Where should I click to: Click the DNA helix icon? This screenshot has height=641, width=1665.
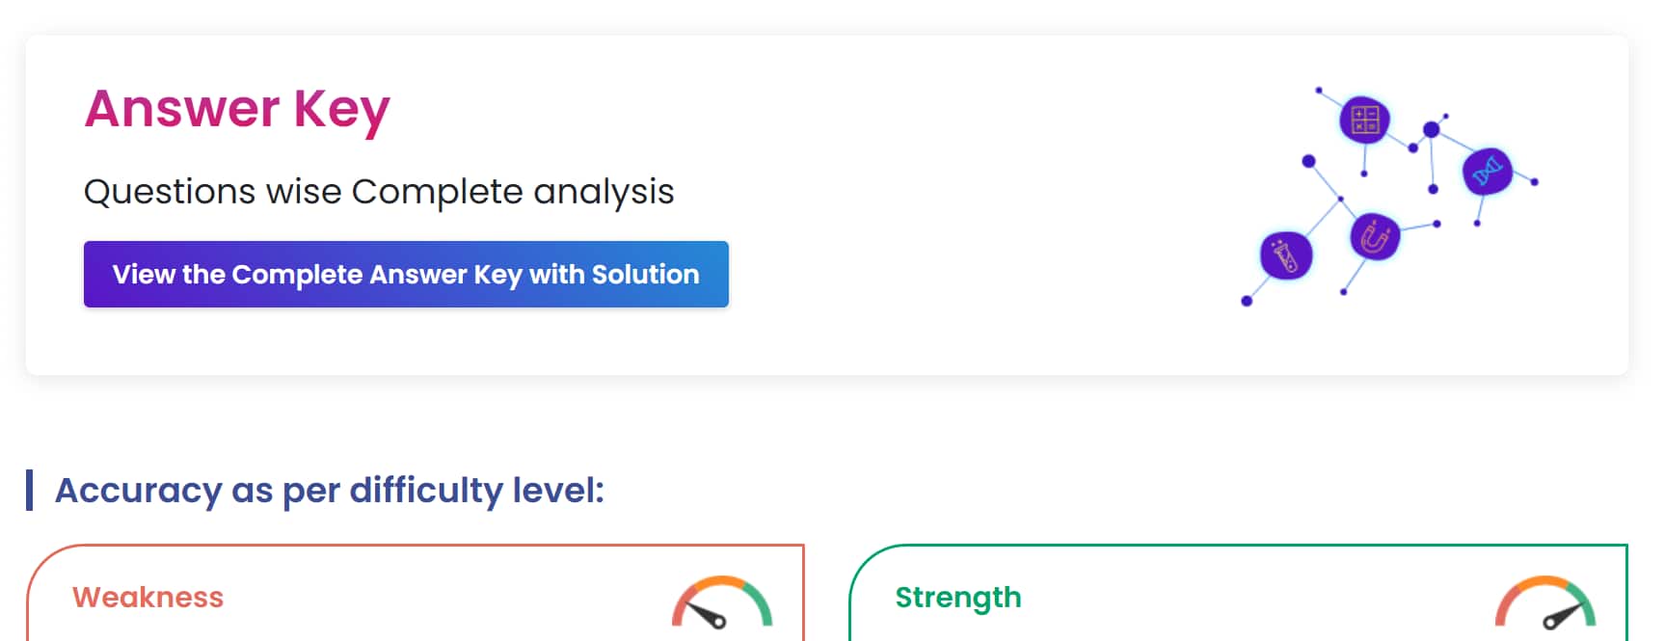pyautogui.click(x=1487, y=172)
